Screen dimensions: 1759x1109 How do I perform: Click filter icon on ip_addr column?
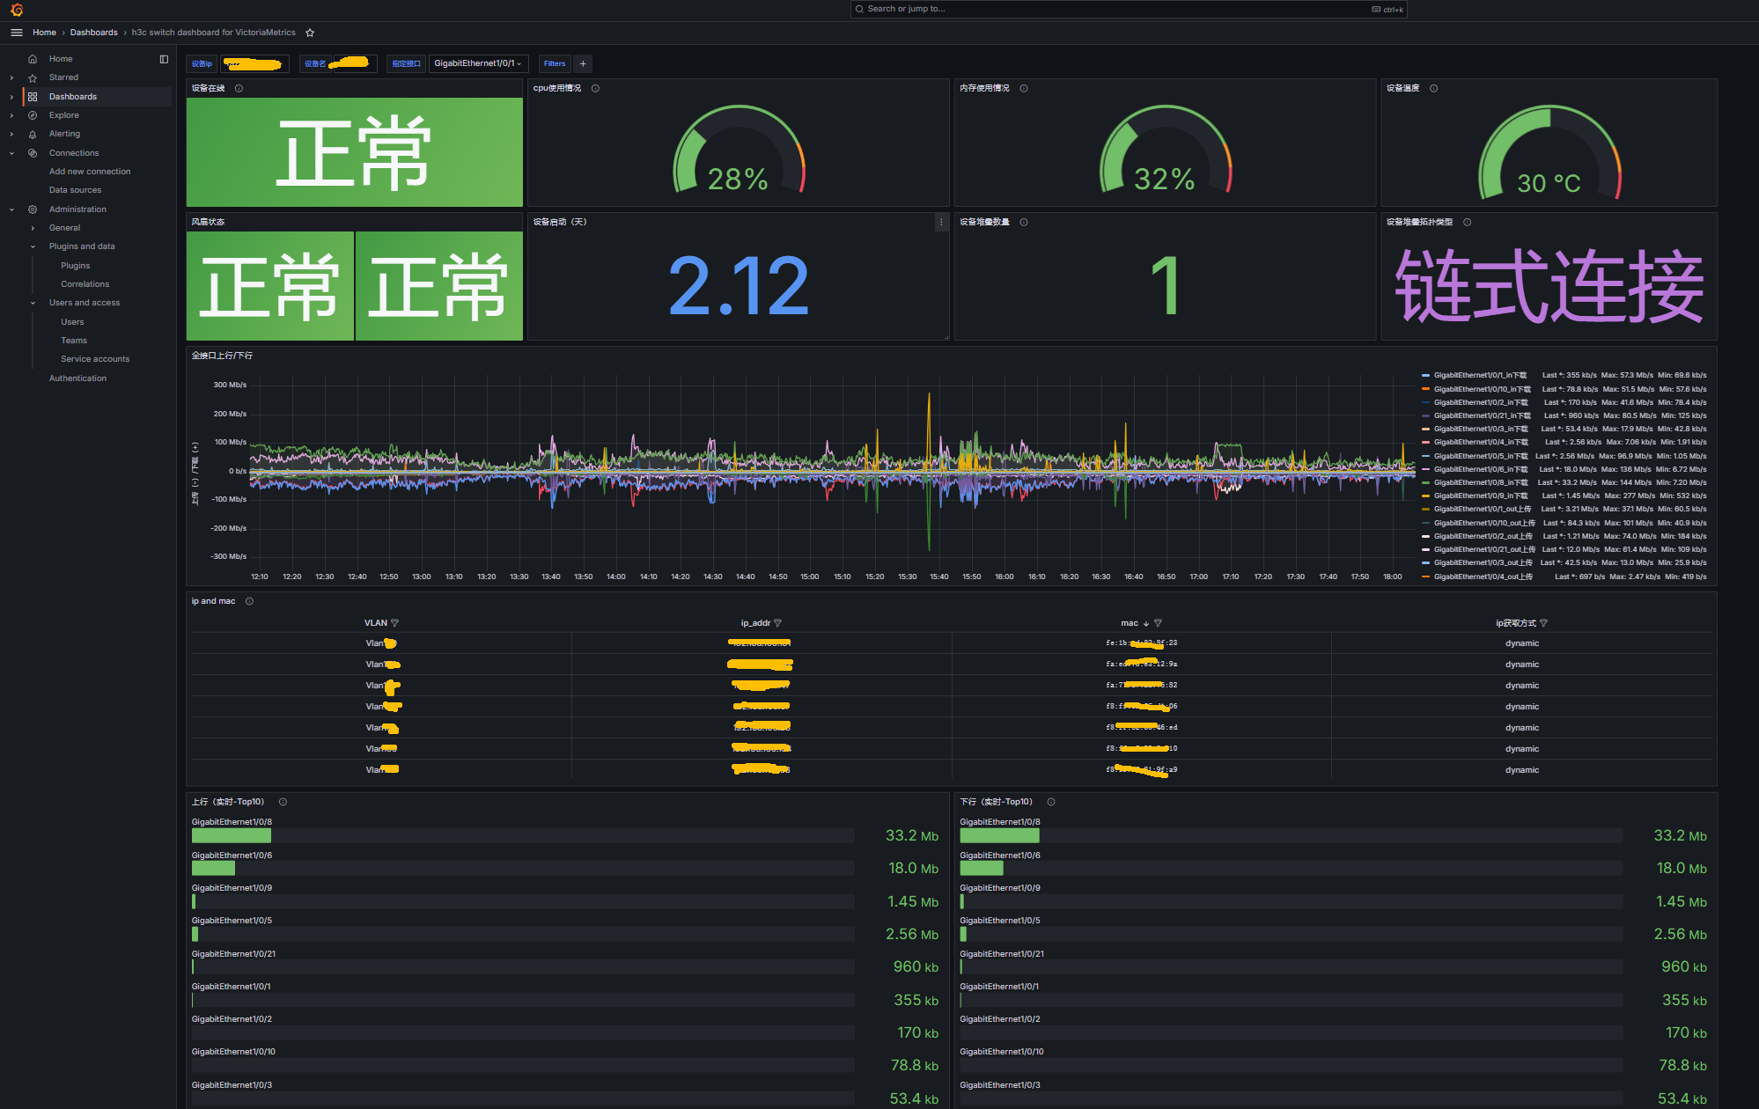click(x=777, y=623)
